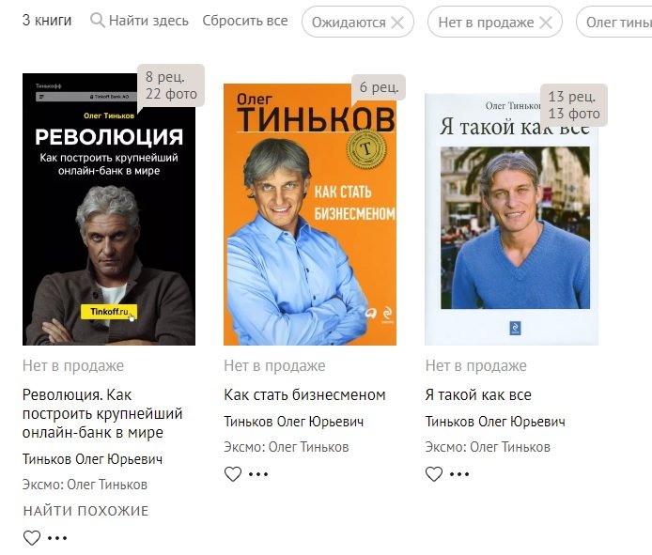Open the orange Как стать бизнесменом cover

click(x=310, y=214)
